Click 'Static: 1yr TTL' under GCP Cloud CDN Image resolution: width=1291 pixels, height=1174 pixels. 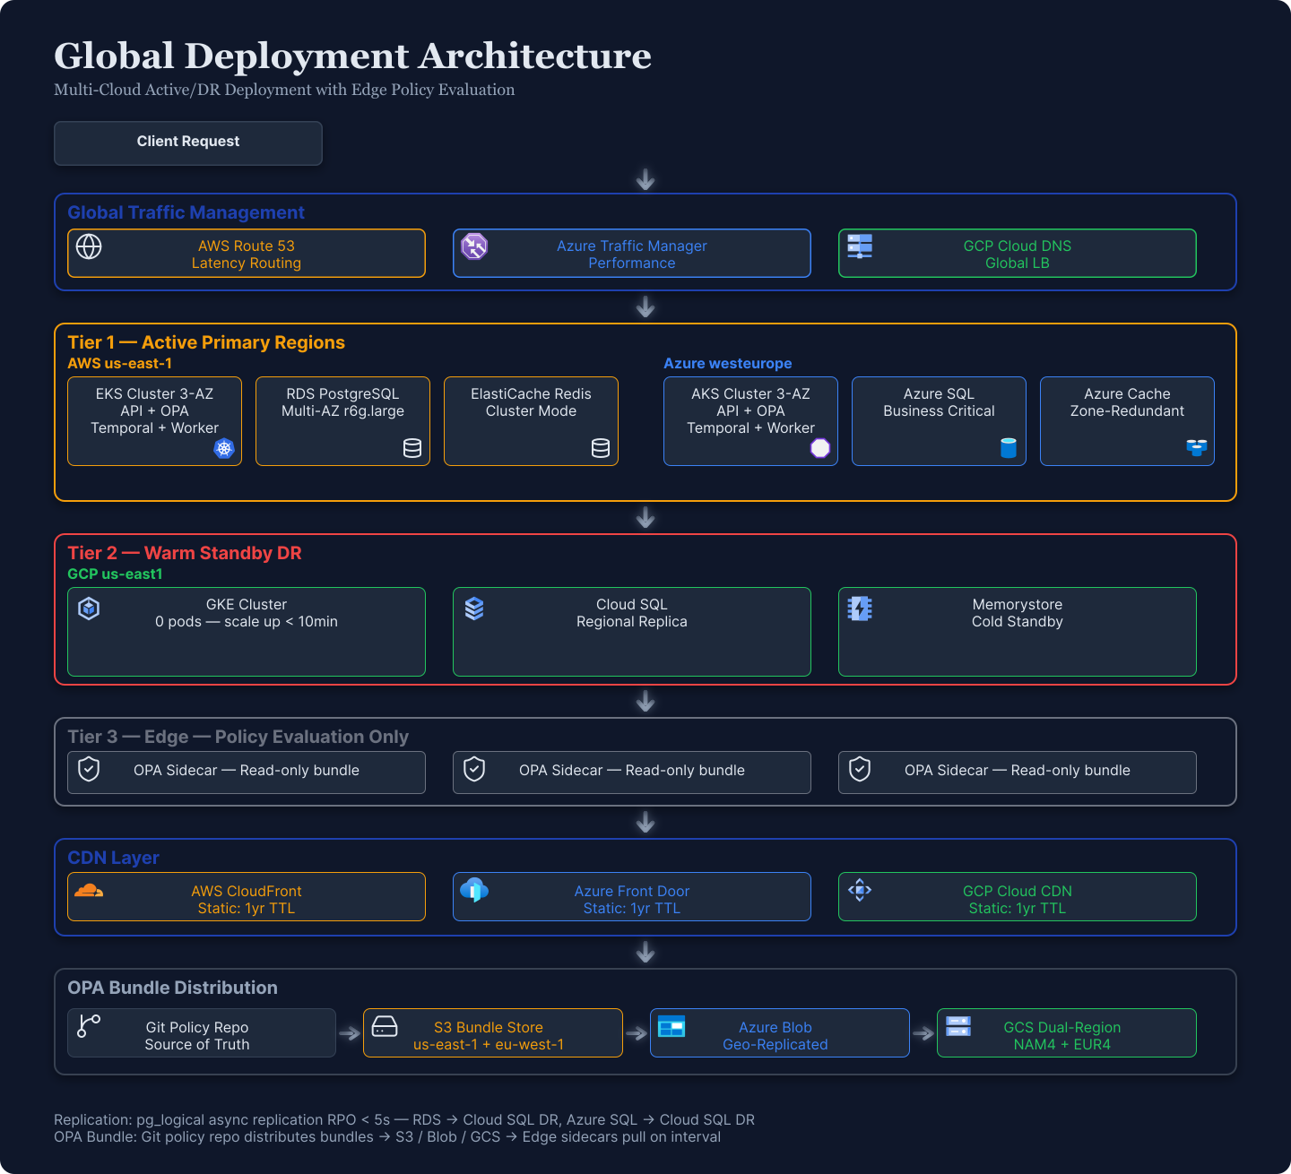coord(1018,908)
